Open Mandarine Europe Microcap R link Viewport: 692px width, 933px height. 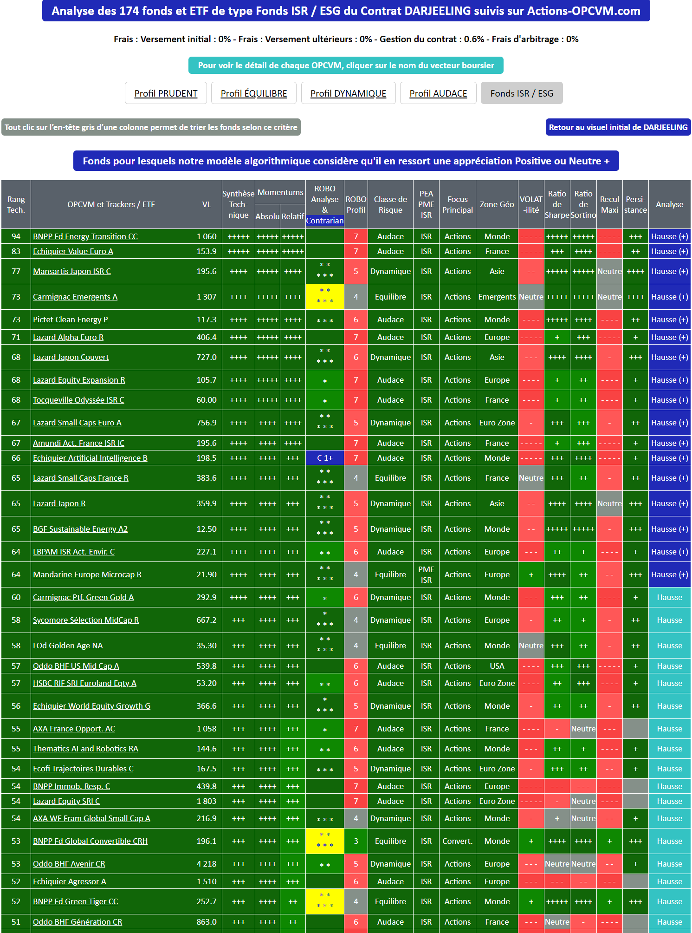click(87, 574)
